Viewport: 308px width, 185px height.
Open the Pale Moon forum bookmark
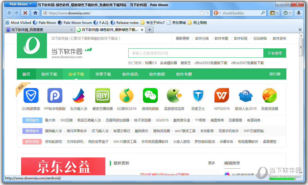pyautogui.click(x=75, y=22)
